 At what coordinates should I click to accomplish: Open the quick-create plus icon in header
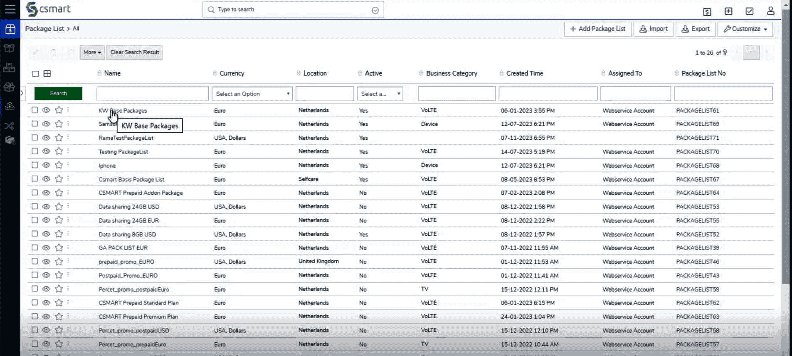728,11
